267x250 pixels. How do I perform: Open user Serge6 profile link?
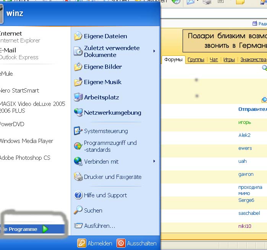click(x=246, y=200)
